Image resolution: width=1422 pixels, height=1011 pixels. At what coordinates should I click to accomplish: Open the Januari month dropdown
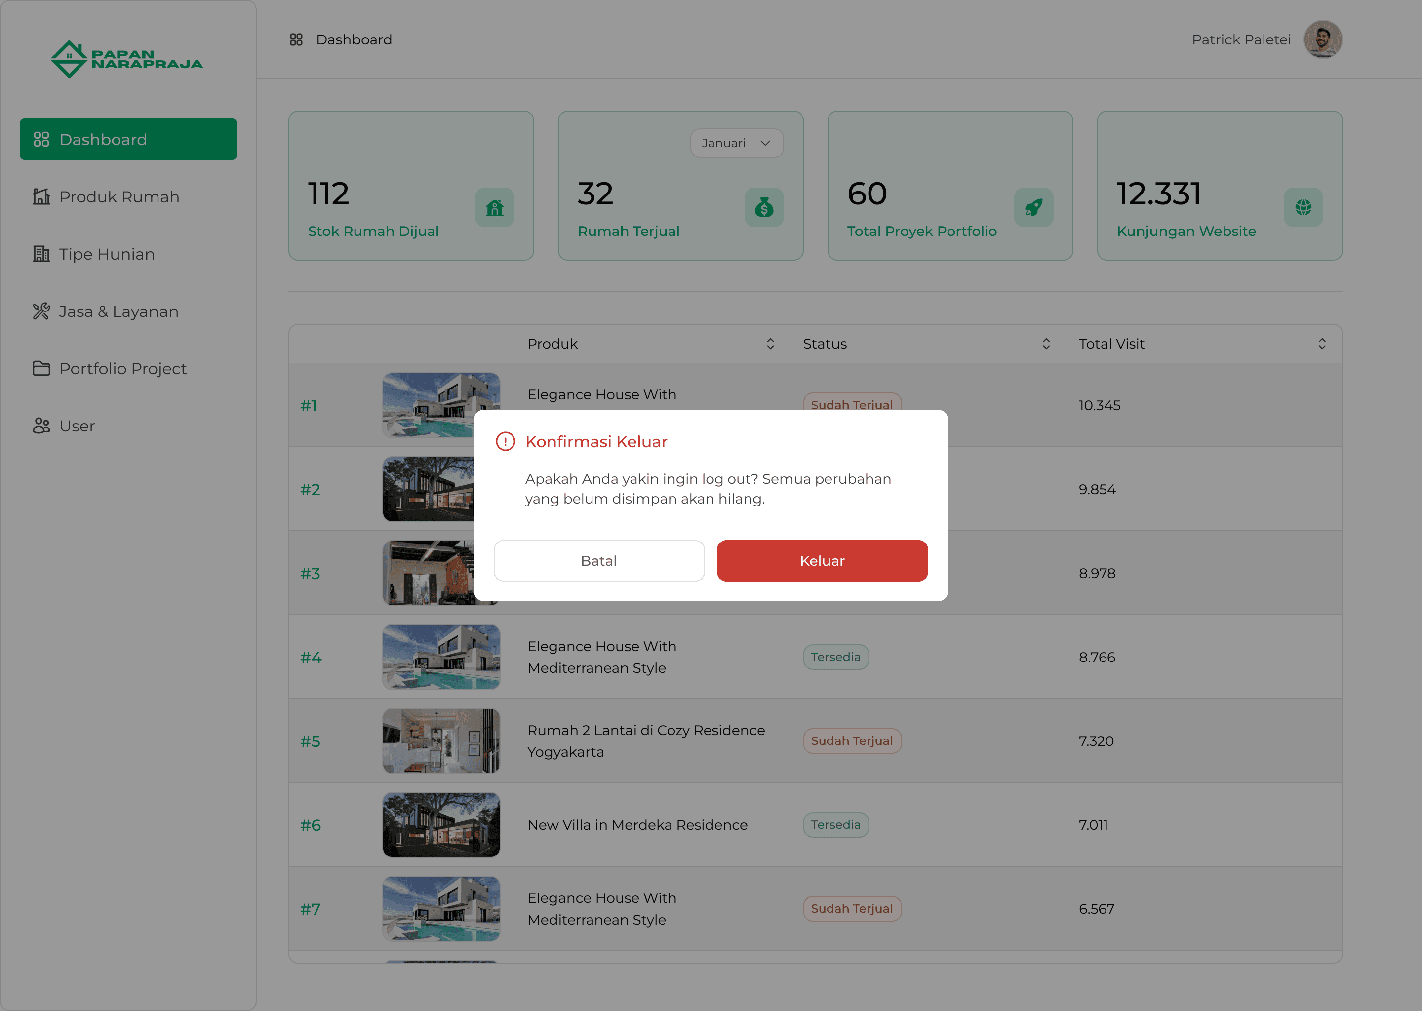click(x=737, y=143)
